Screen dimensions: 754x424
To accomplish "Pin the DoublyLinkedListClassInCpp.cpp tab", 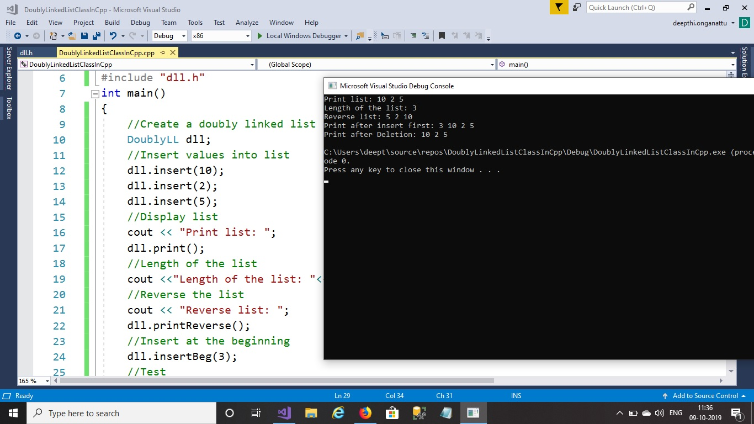I will point(162,53).
